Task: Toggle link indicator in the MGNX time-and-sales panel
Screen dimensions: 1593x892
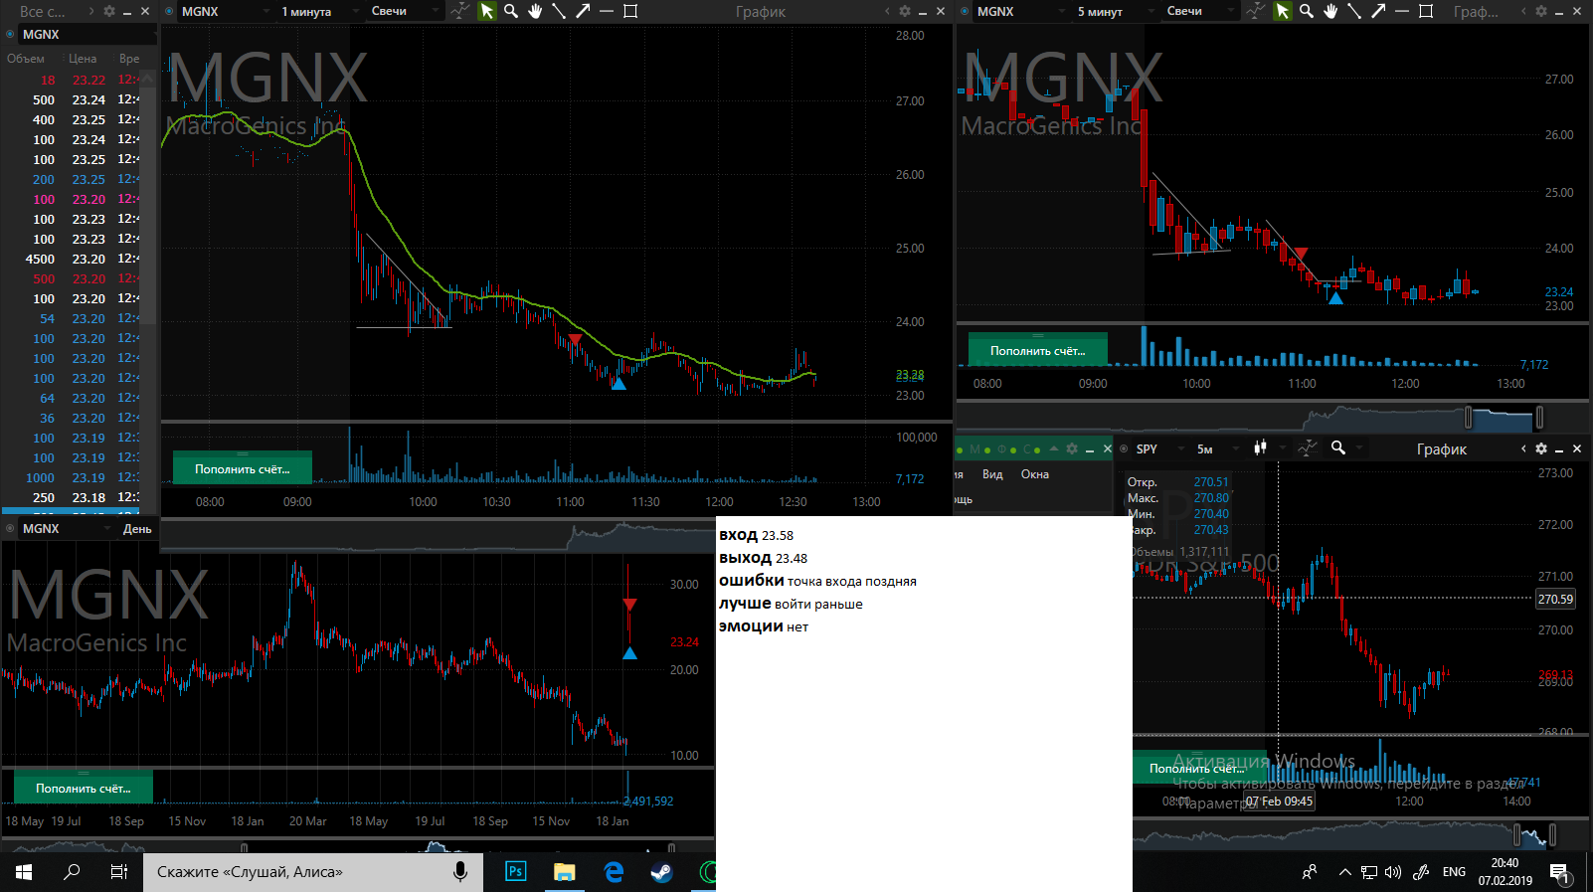Action: tap(10, 34)
